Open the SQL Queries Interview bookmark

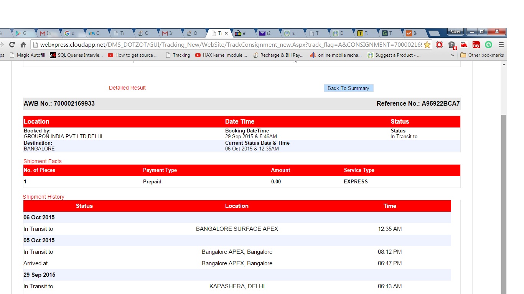tap(76, 55)
